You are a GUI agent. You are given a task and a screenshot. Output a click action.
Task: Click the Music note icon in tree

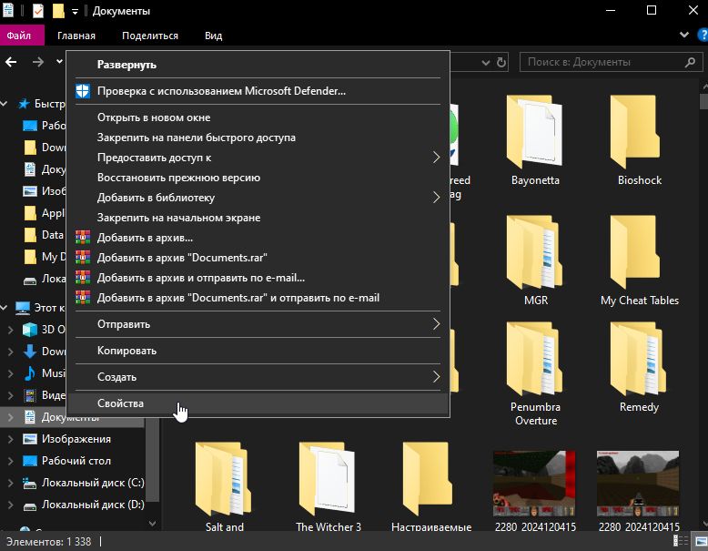[30, 373]
